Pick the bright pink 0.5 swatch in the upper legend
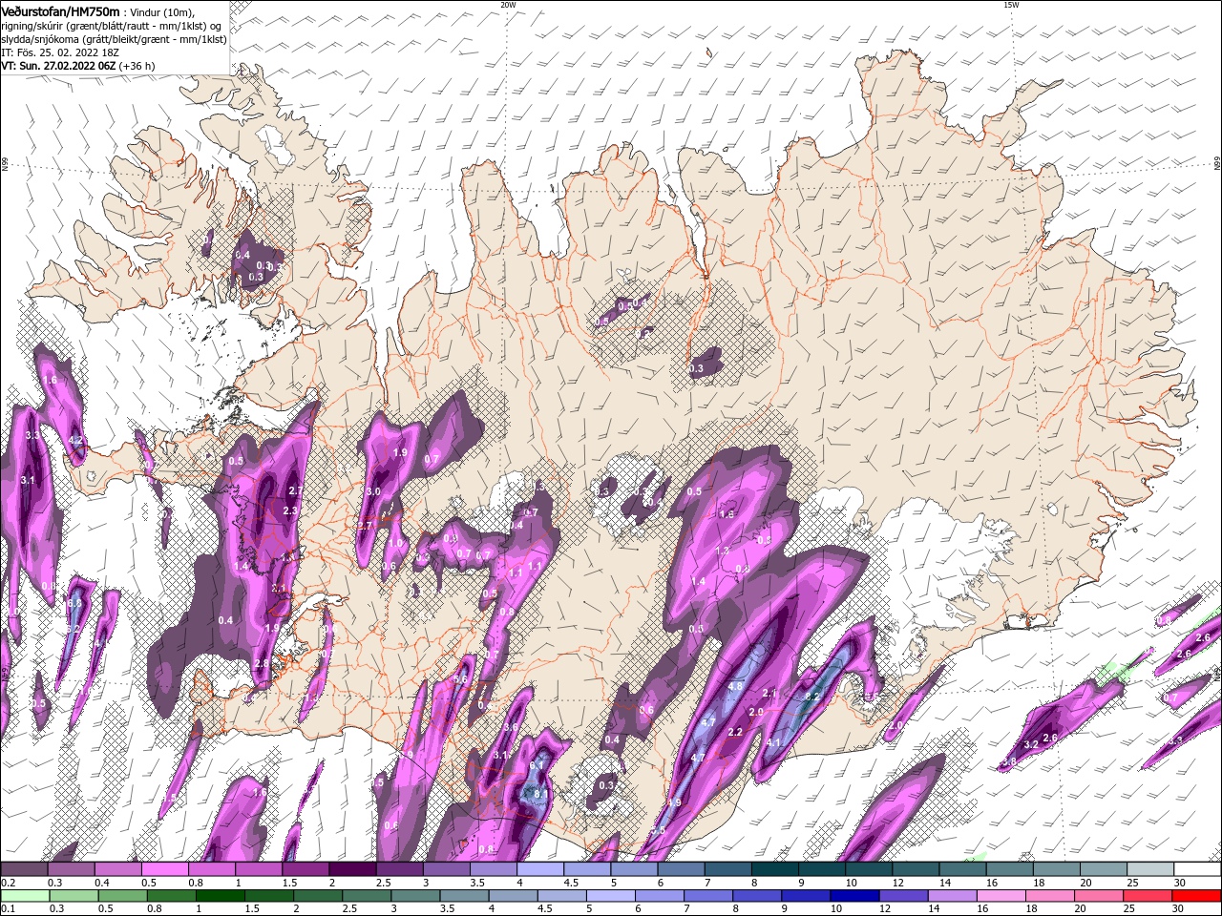 pos(165,869)
